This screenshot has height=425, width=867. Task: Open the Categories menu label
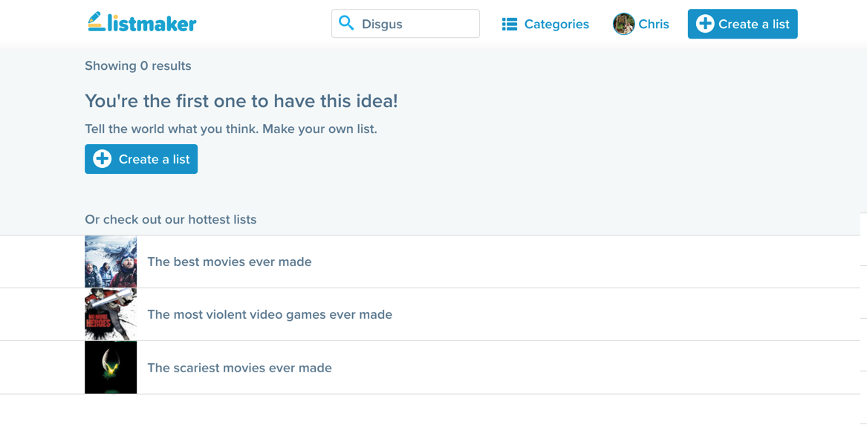(x=556, y=25)
